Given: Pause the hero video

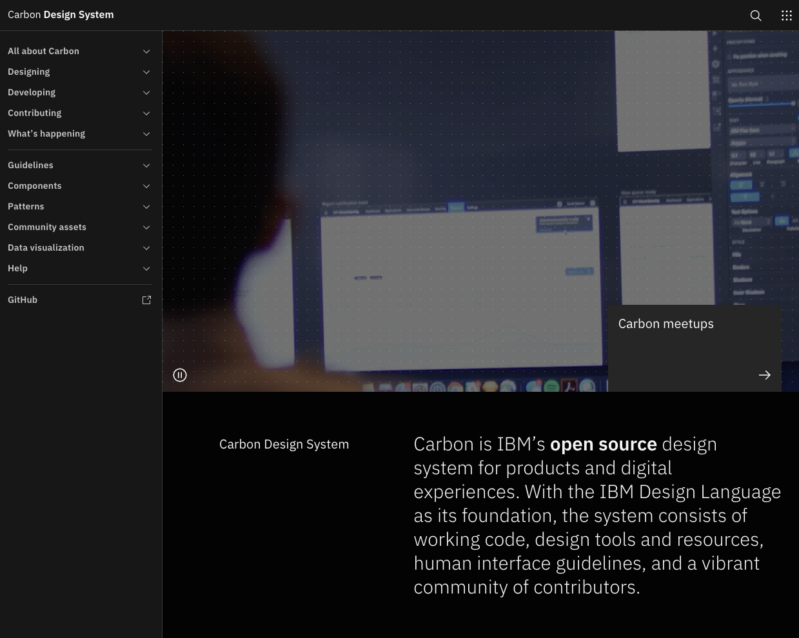Looking at the screenshot, I should [x=180, y=375].
